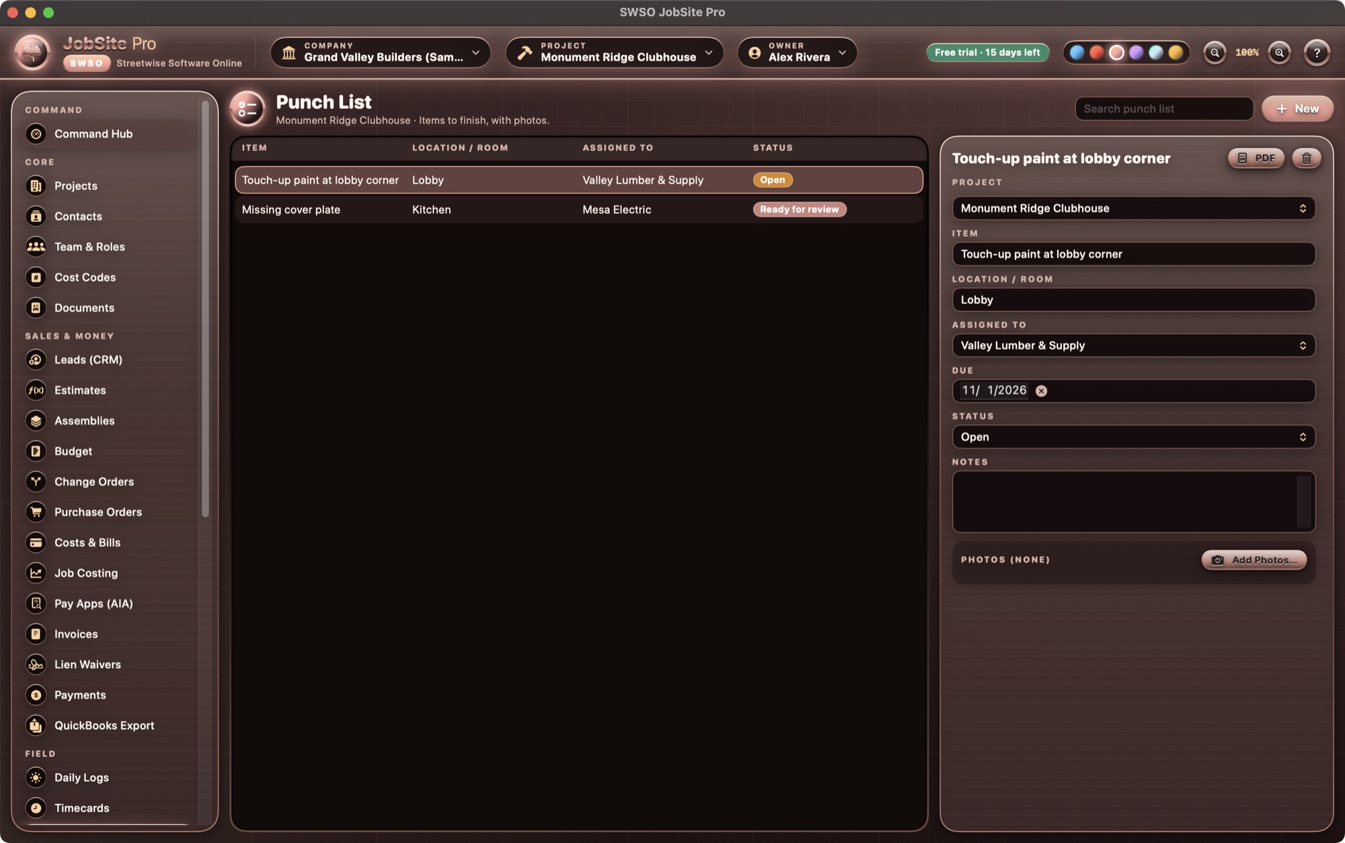Go to Daily Logs

(81, 778)
